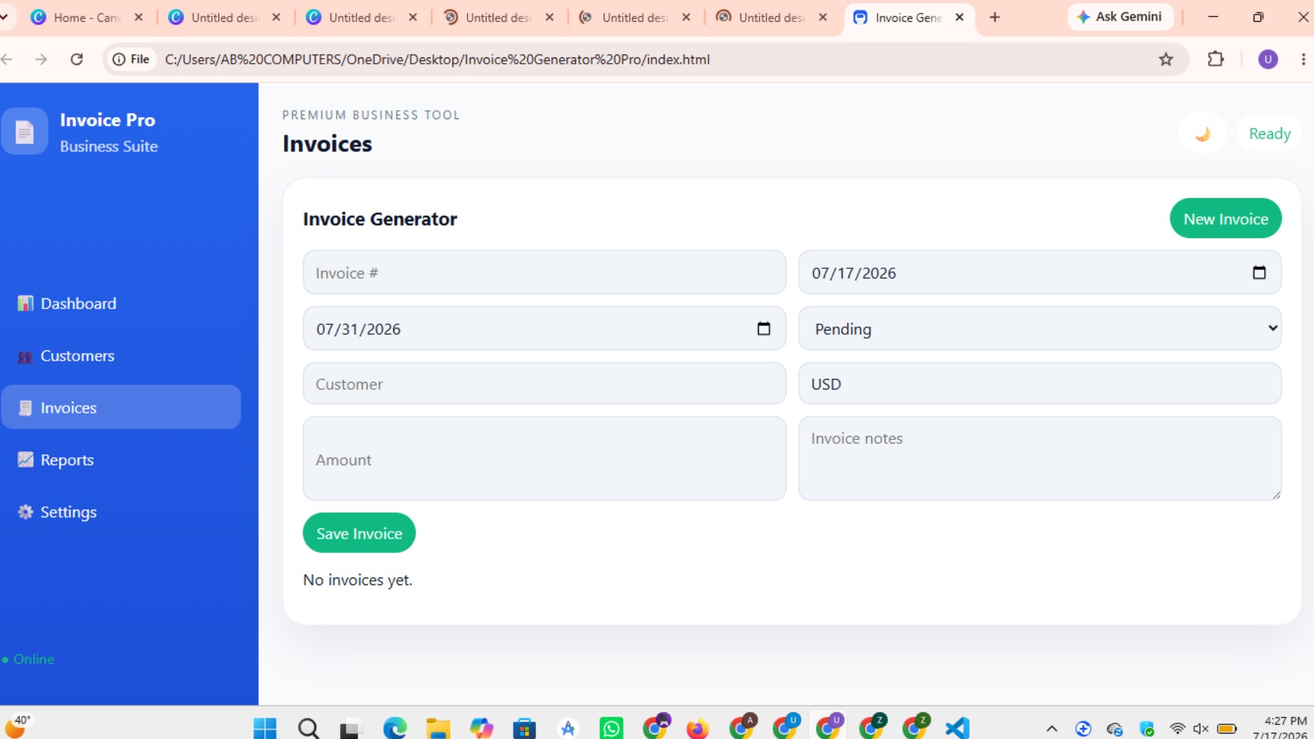Screen dimensions: 1314x739
Task: Open the Chrome three-dot menu
Action: [x=1303, y=60]
